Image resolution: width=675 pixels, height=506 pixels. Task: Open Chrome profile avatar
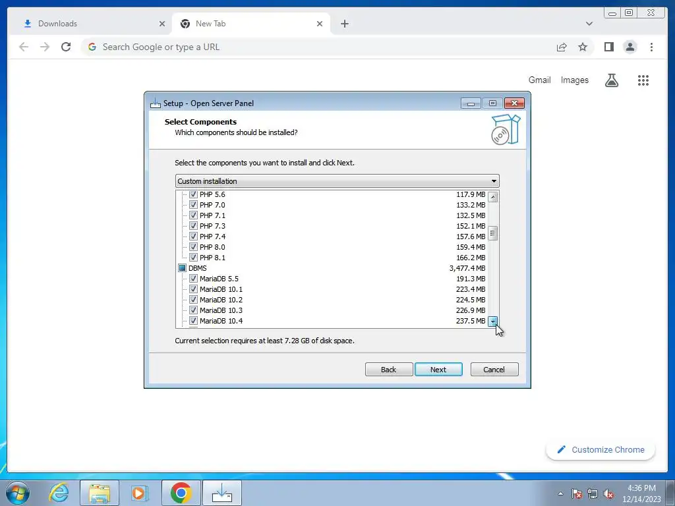tap(630, 47)
